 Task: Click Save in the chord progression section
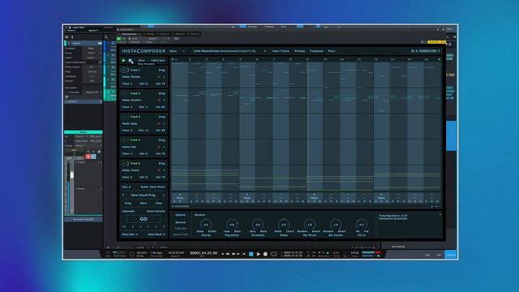pyautogui.click(x=144, y=204)
